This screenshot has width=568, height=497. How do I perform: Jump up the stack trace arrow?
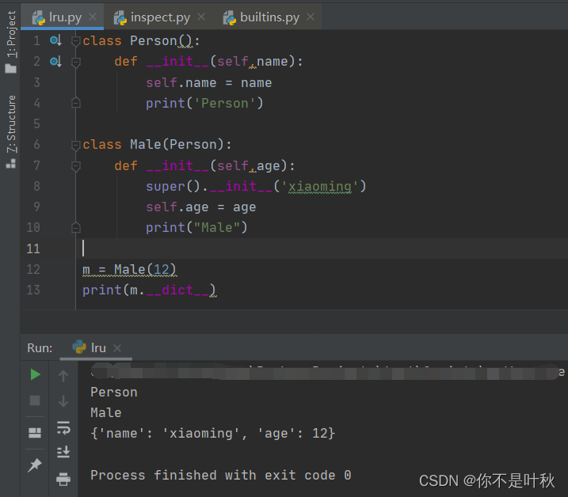(63, 376)
